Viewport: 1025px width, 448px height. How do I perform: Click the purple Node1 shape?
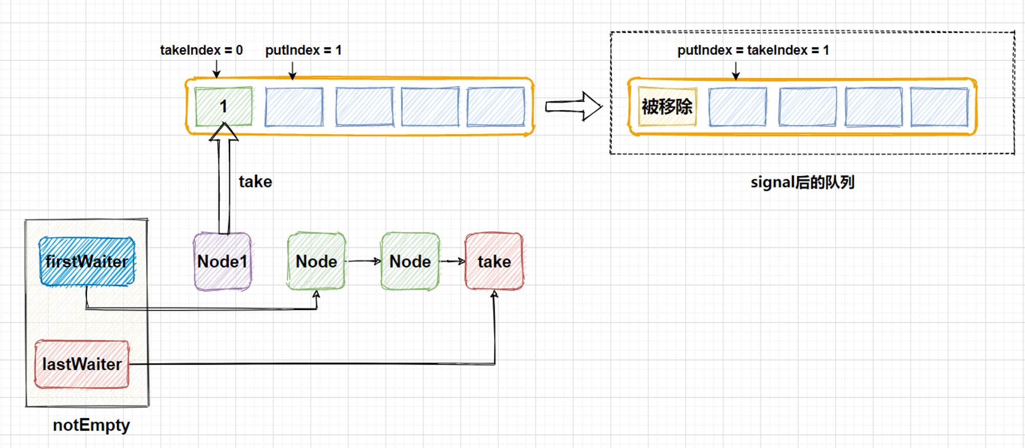[222, 262]
